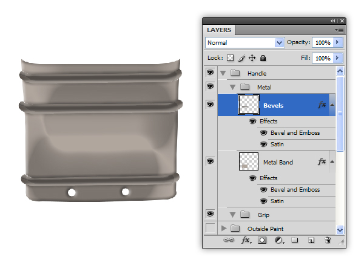This screenshot has height=260, width=364.
Task: Open the Opacity slider arrow
Action: (x=338, y=43)
